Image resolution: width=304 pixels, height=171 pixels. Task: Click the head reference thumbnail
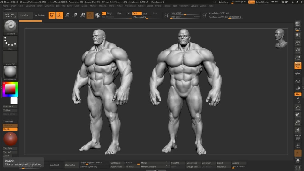[281, 38]
